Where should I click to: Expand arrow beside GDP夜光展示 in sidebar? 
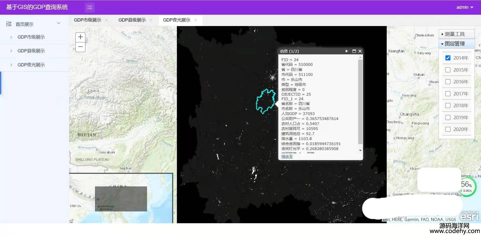coord(11,65)
